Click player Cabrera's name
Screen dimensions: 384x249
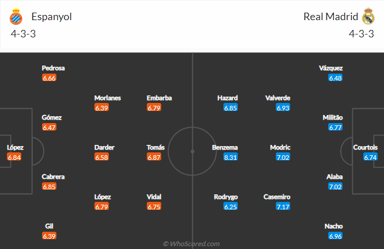click(x=53, y=177)
